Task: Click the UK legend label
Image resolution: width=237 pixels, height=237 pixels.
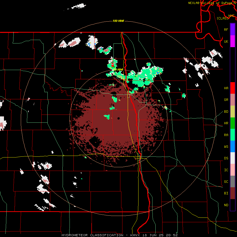Action: (226, 41)
